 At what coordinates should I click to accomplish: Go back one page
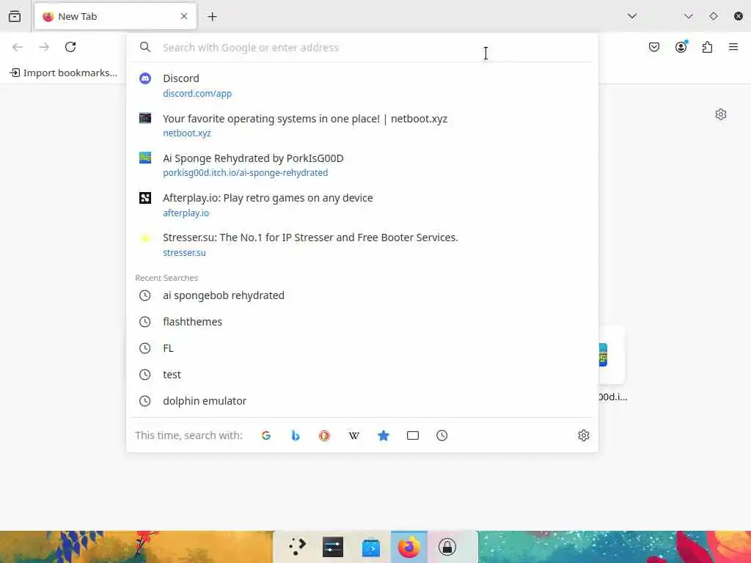click(18, 47)
